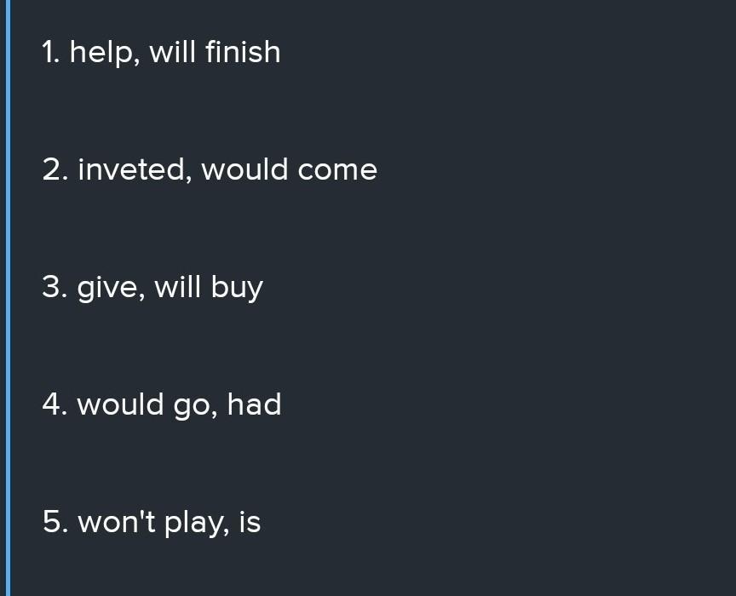Screen dimensions: 736x596
Task: Click the list number "4."
Action: 55,404
